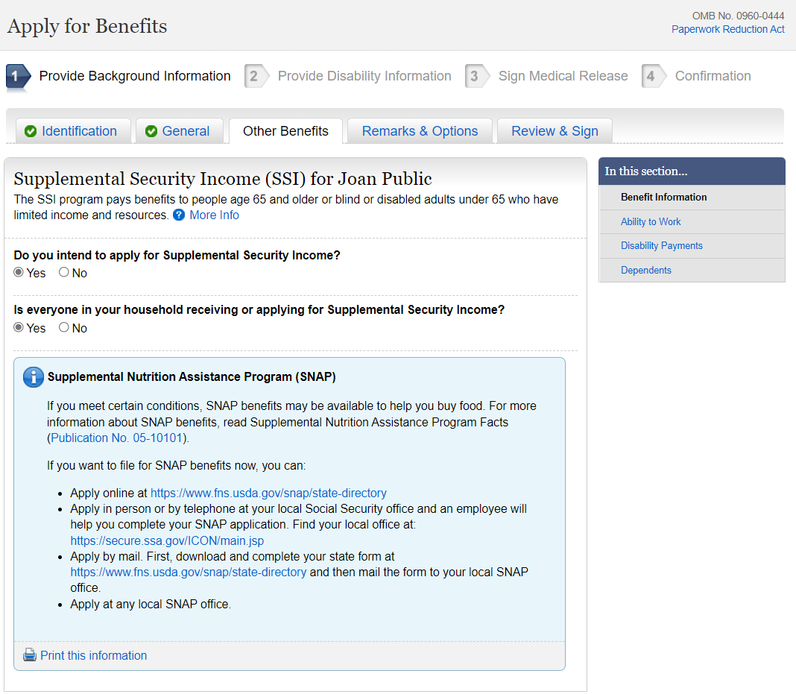Click the green checkmark on Identification tab
Screen dimensions: 796x694
pyautogui.click(x=31, y=131)
